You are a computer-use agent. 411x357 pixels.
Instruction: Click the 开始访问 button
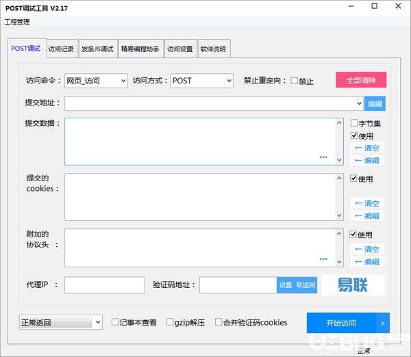tap(341, 323)
